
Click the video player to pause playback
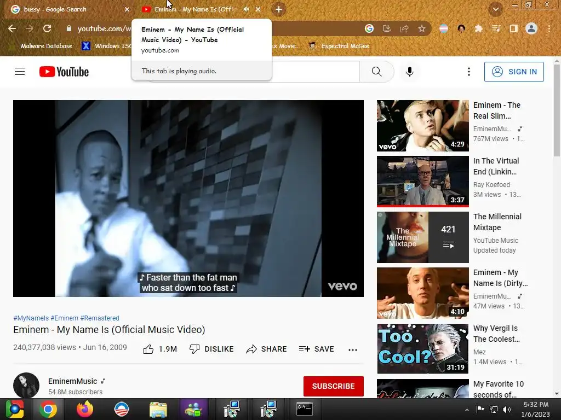(x=188, y=198)
